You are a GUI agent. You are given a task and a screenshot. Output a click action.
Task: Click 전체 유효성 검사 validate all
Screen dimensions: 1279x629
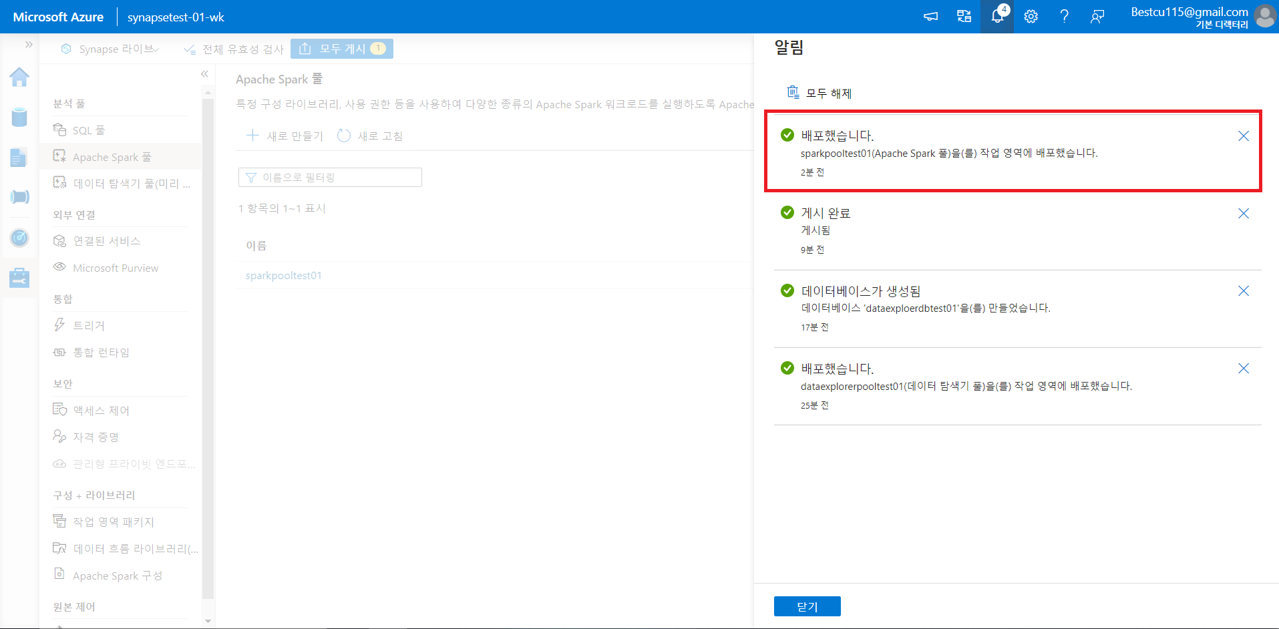[x=234, y=49]
